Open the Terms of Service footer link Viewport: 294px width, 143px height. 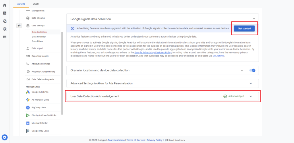pyautogui.click(x=136, y=140)
